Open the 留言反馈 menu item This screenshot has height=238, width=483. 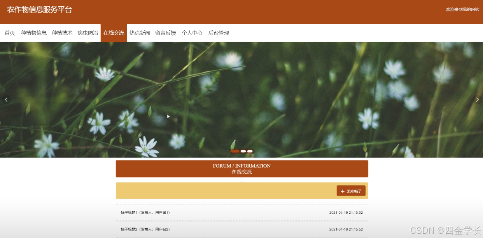tap(166, 33)
